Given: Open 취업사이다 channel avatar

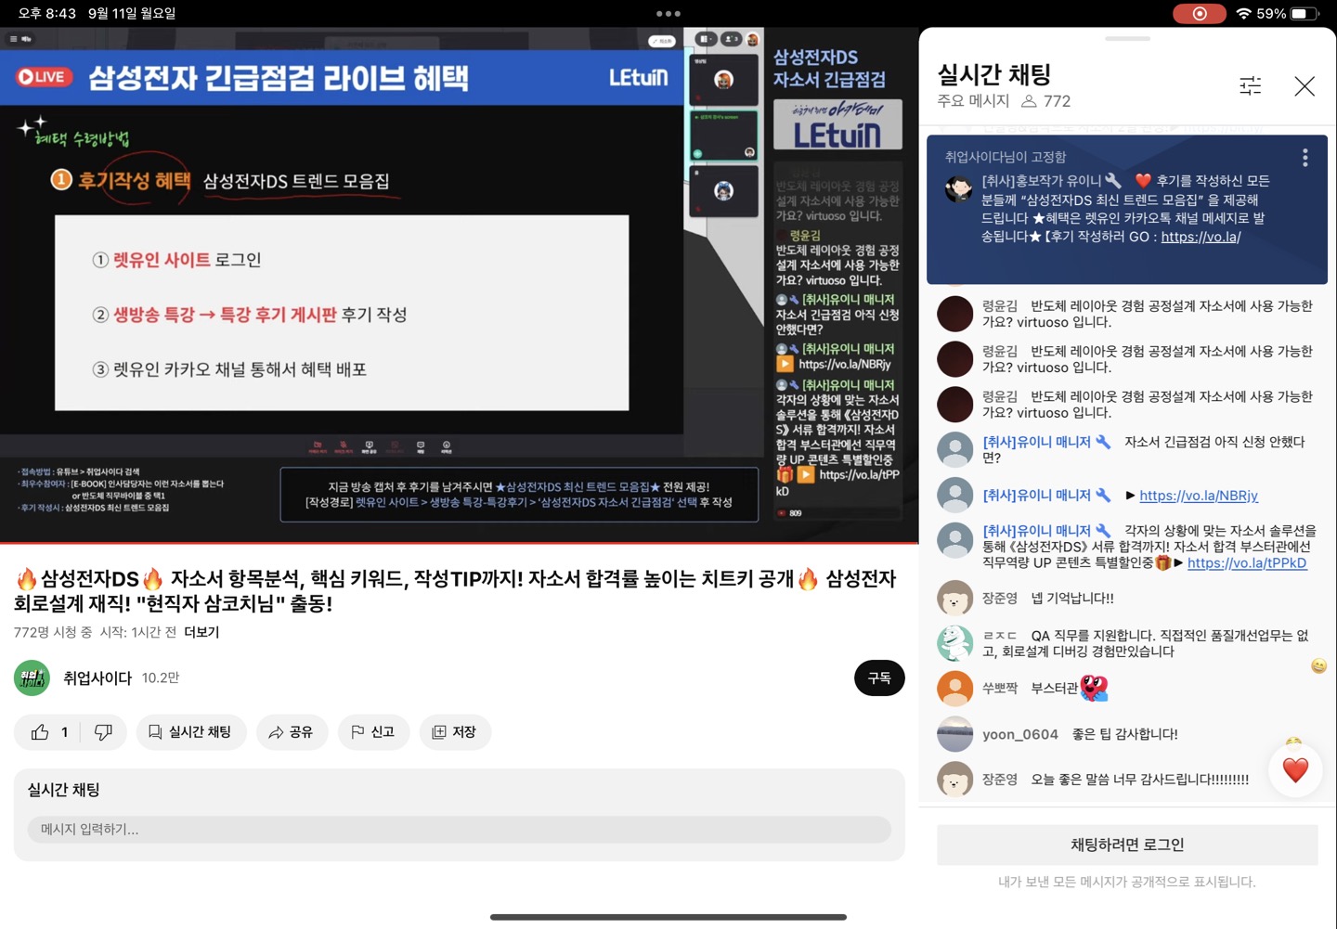Looking at the screenshot, I should (x=32, y=678).
